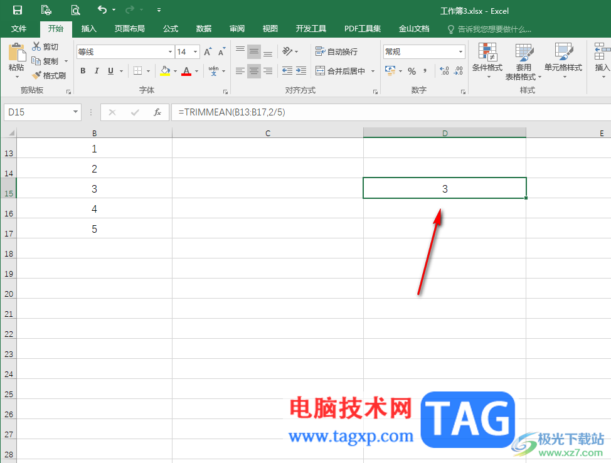The image size is (611, 463).
Task: Click the phonetic guide wén icon
Action: tap(213, 71)
